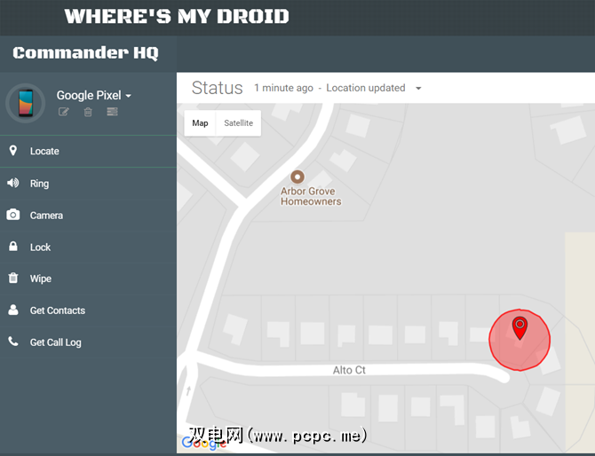The height and width of the screenshot is (456, 595).
Task: Click the Ring speaker icon
Action: [13, 183]
